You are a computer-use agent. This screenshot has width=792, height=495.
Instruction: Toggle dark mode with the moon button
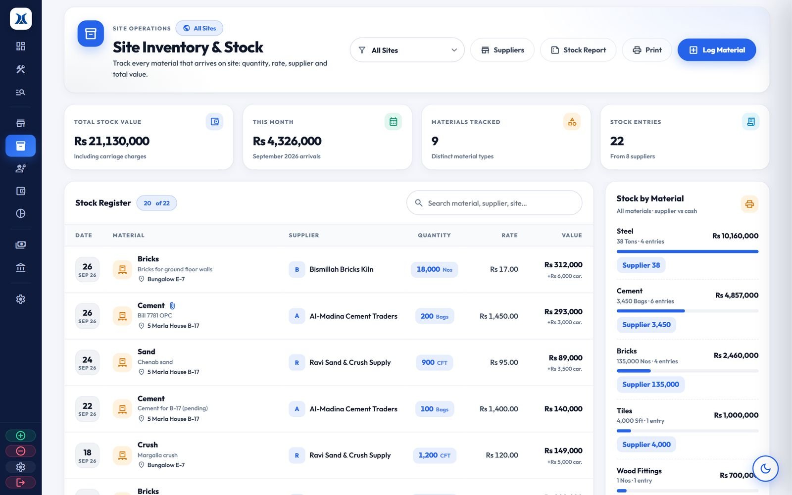click(765, 468)
